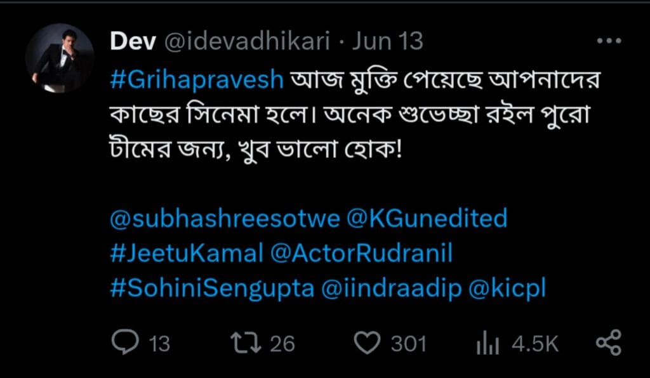
Task: Open the view analytics bar chart icon
Action: click(488, 344)
